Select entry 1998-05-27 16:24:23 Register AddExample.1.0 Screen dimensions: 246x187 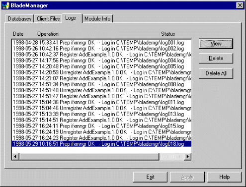point(101,138)
